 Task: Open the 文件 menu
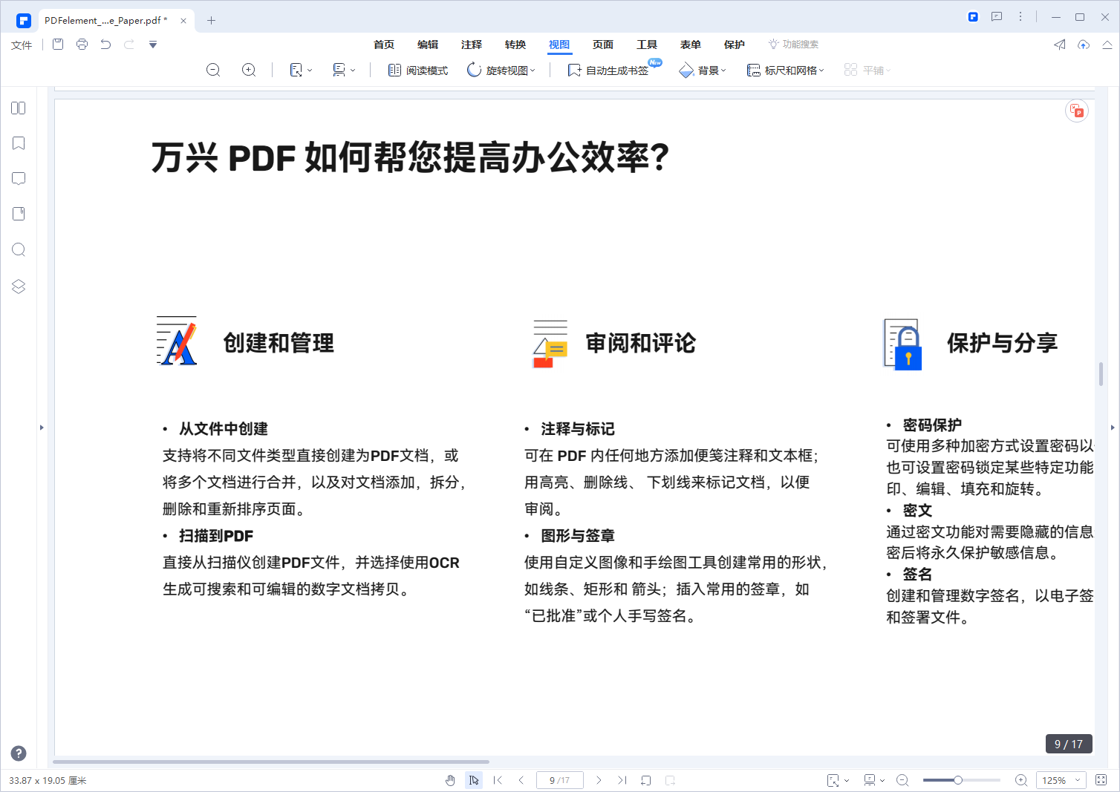pos(21,45)
